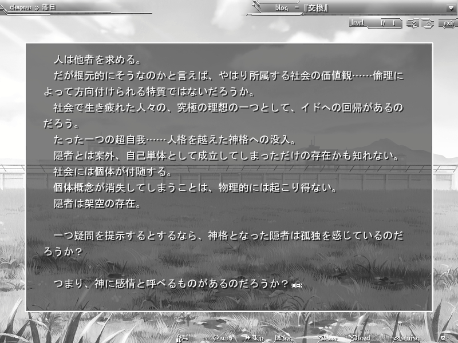Click the first line 人は他者を求める

point(97,60)
